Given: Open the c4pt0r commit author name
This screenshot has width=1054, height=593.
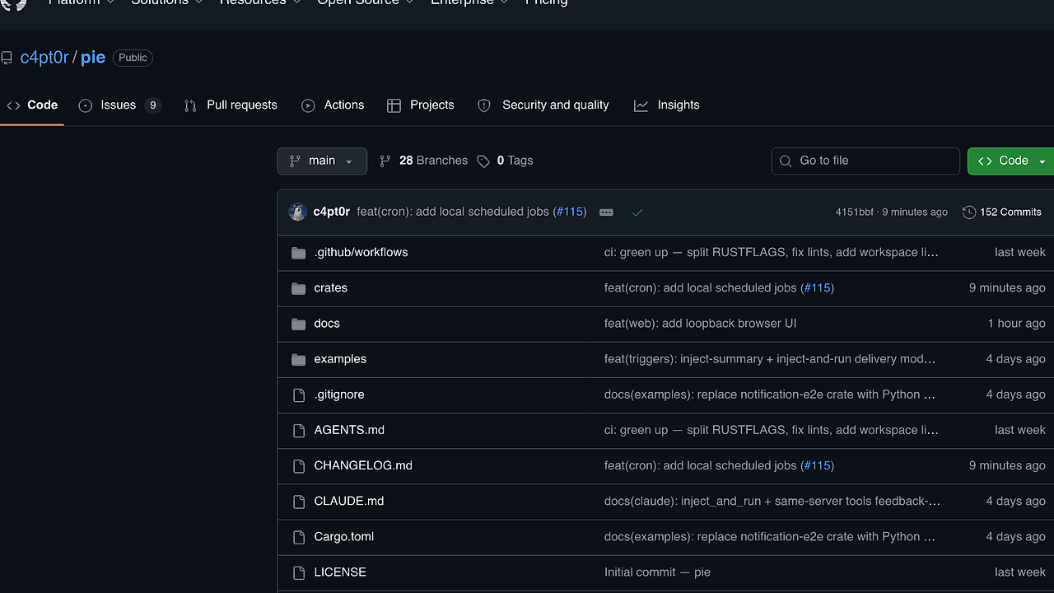Looking at the screenshot, I should click(x=332, y=212).
